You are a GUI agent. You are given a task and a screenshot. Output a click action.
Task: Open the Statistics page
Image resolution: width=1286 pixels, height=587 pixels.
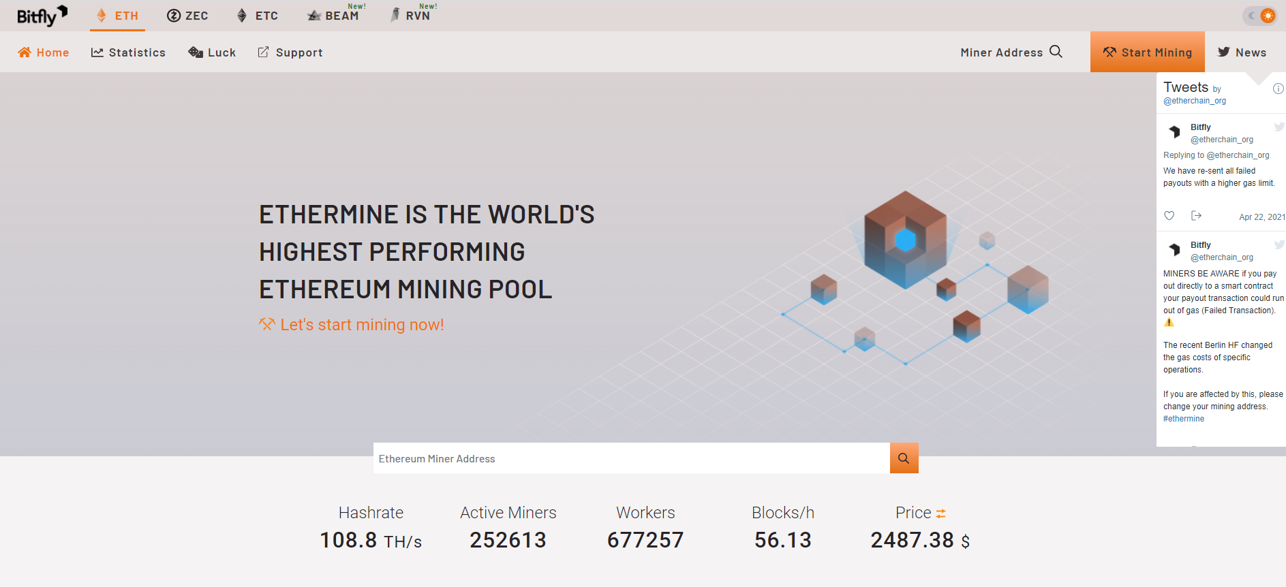coord(128,52)
